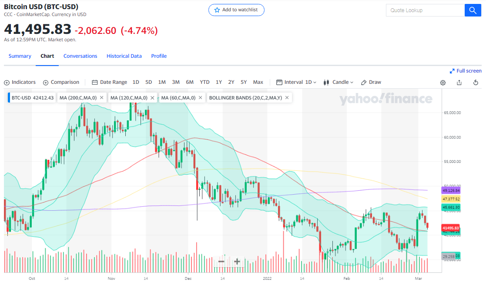Screen dimensions: 486x285
Task: Remove the MA 60 indicator with its X
Action: pyautogui.click(x=200, y=98)
